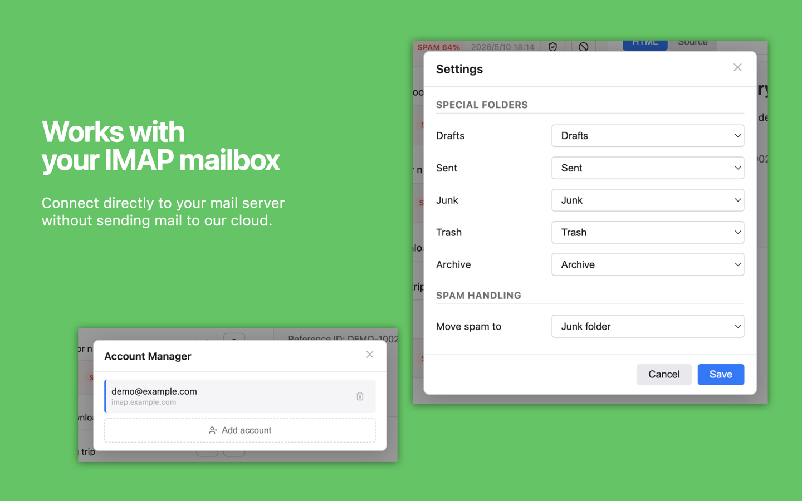This screenshot has height=501, width=802.
Task: Close the Account Manager dialog
Action: click(370, 355)
